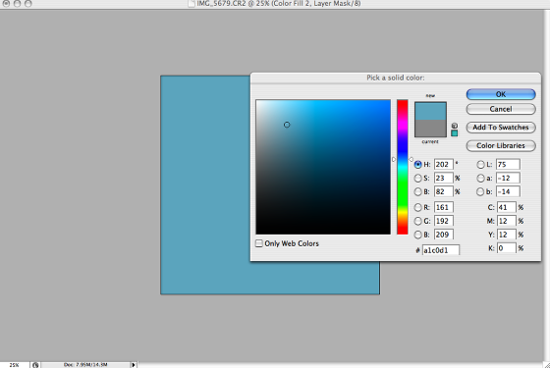Select the R red radio button

(x=417, y=207)
